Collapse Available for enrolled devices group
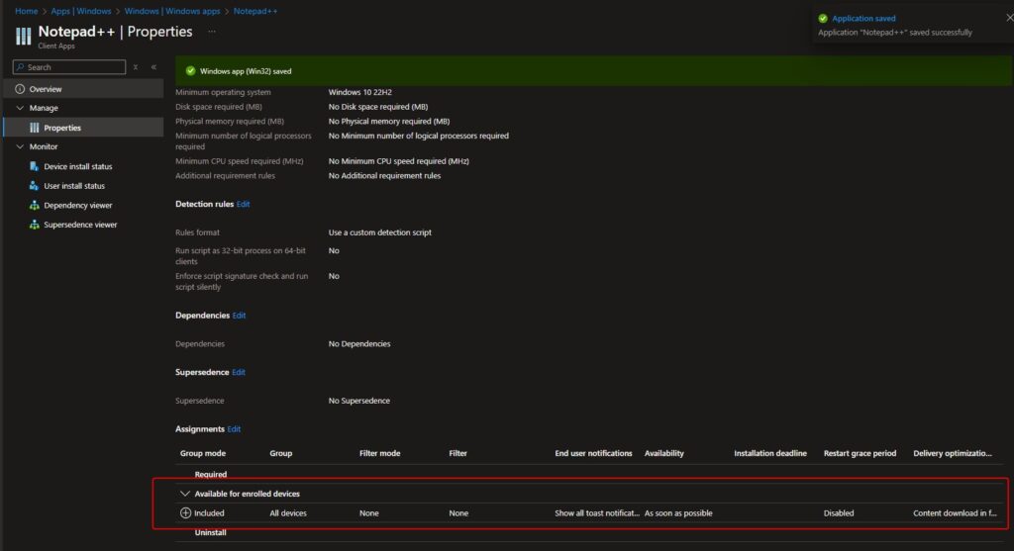Screen dimensions: 1014x551 (185, 494)
